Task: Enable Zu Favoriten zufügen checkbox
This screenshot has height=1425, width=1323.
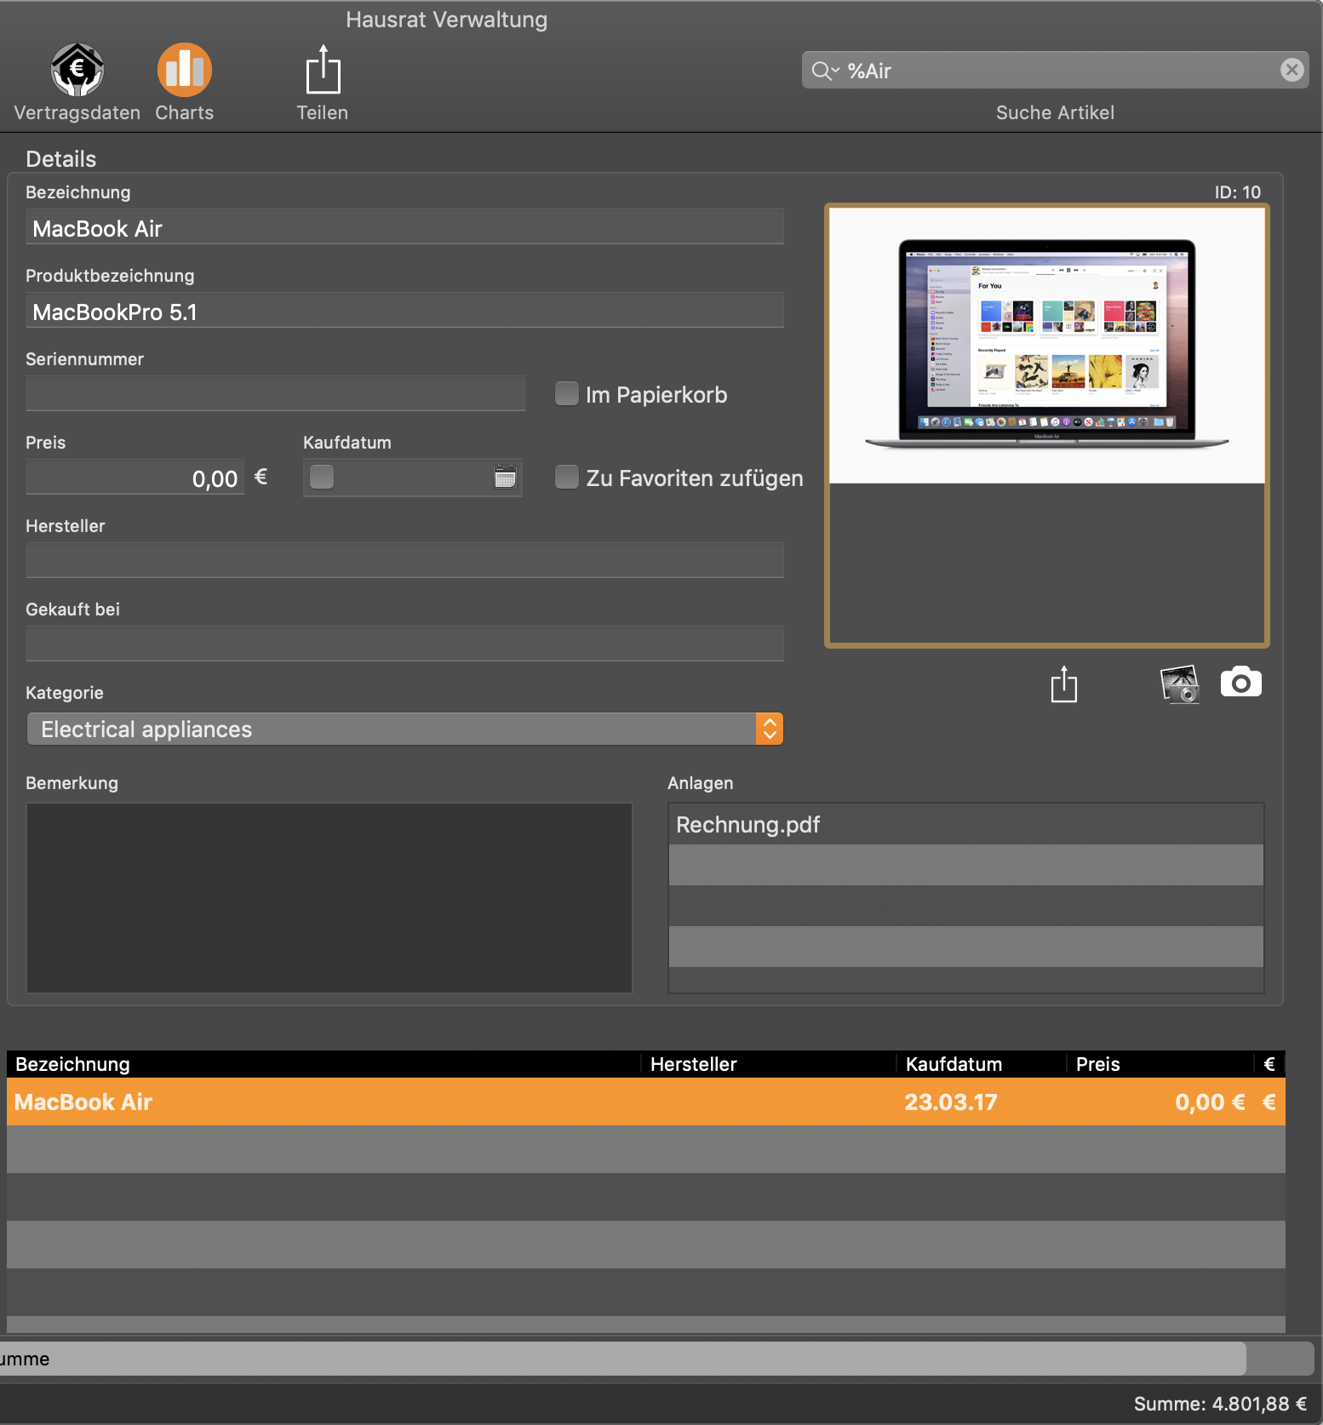Action: tap(567, 478)
